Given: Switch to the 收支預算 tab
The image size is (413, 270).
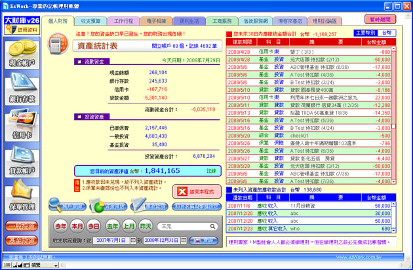Looking at the screenshot, I should click(x=89, y=22).
